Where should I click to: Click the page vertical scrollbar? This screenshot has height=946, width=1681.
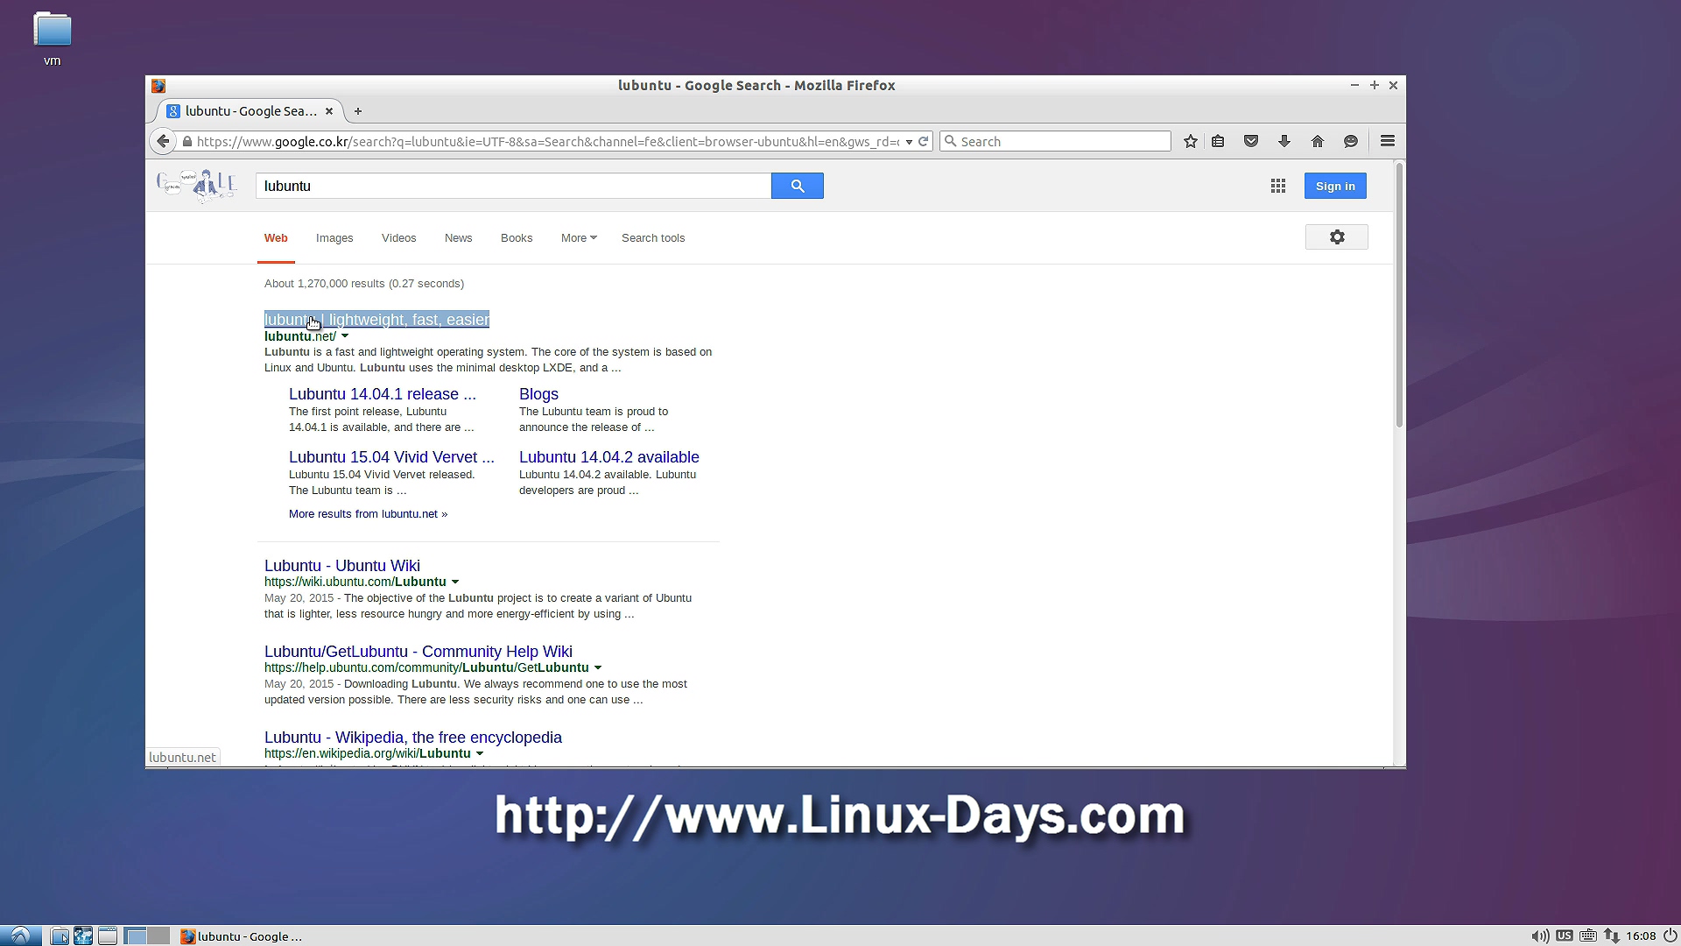(x=1399, y=296)
